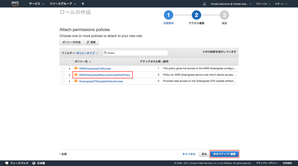Click the 説明 column header
Screen dimensions: 298x166
pyautogui.click(x=166, y=61)
